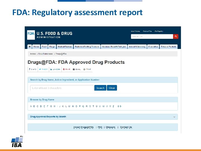Browse drug names starting with P
201x151 pixels.
point(80,106)
